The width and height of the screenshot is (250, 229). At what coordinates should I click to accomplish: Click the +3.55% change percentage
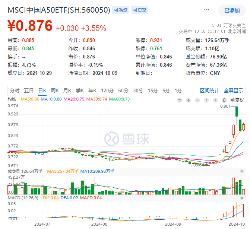click(94, 28)
